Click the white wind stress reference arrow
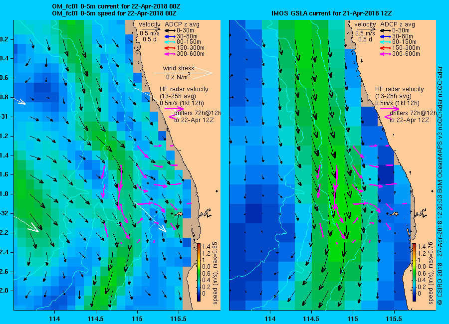 pyautogui.click(x=183, y=73)
